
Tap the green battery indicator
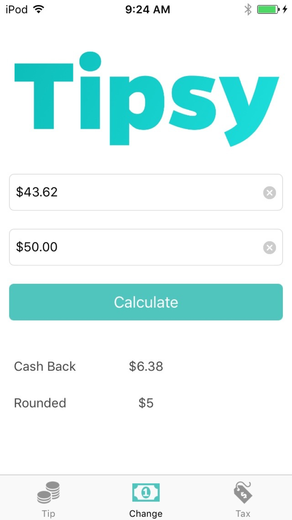pyautogui.click(x=268, y=9)
